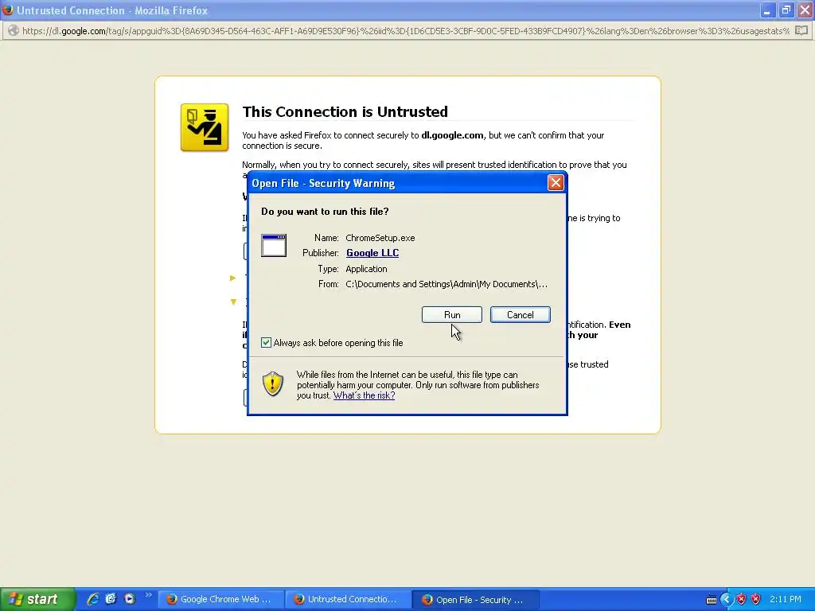
Task: Expand quick launch overflow chevron
Action: 149,595
